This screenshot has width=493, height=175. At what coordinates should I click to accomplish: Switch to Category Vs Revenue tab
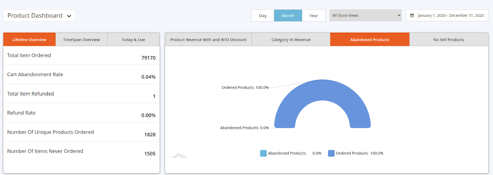point(291,40)
